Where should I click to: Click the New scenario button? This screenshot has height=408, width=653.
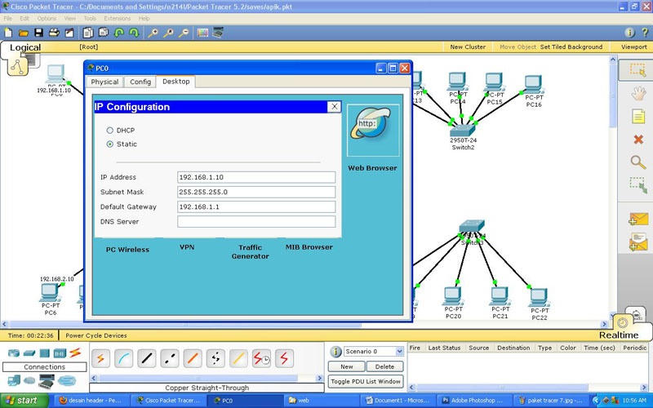click(346, 366)
